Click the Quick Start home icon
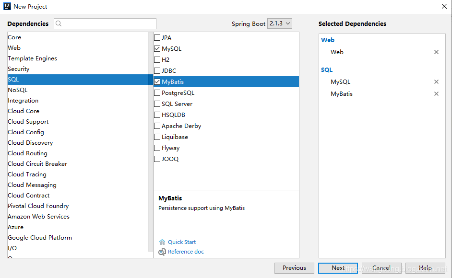 point(162,242)
